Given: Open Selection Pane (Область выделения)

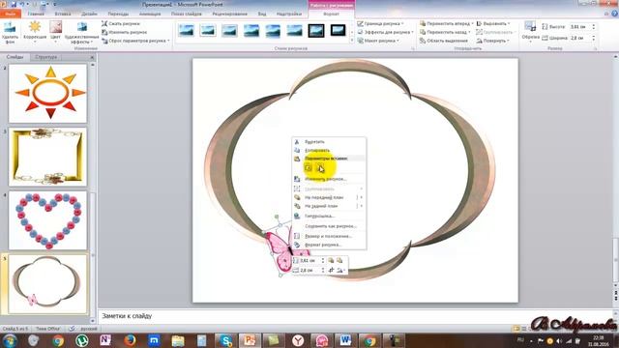Looking at the screenshot, I should click(443, 41).
